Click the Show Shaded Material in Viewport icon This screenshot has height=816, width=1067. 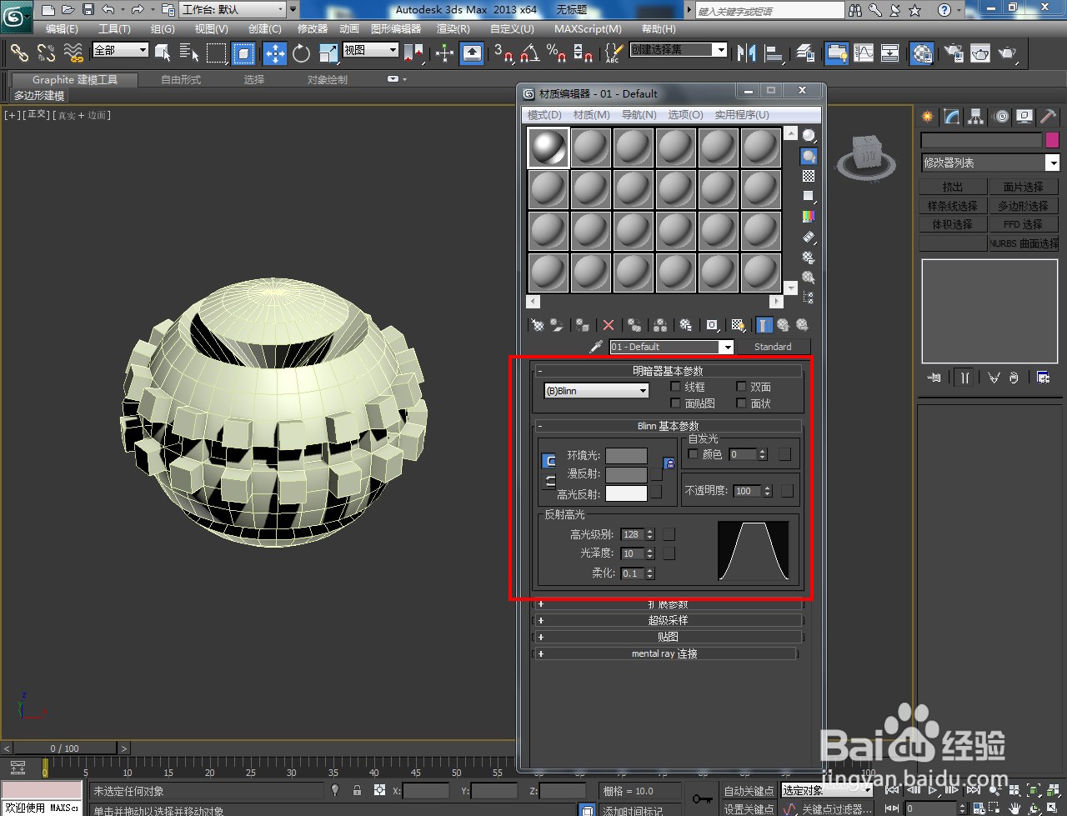coord(737,325)
